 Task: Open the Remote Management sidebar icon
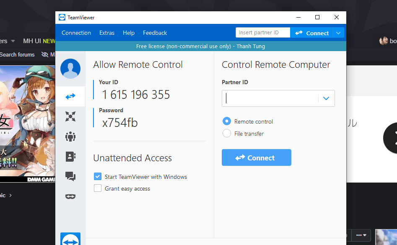point(70,116)
